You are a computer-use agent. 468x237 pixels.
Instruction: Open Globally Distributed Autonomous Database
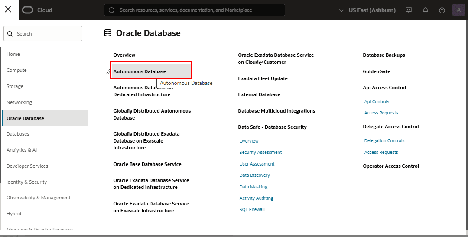pyautogui.click(x=152, y=114)
